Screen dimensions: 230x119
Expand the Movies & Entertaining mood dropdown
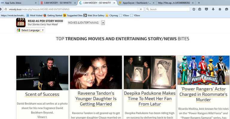click(x=103, y=23)
